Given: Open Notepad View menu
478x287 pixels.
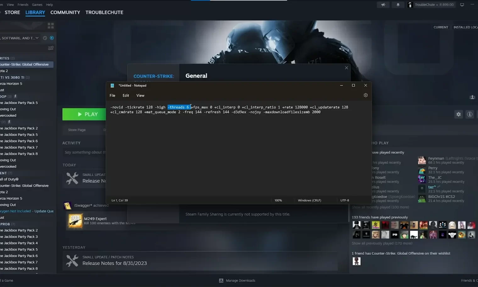Looking at the screenshot, I should click(x=140, y=95).
